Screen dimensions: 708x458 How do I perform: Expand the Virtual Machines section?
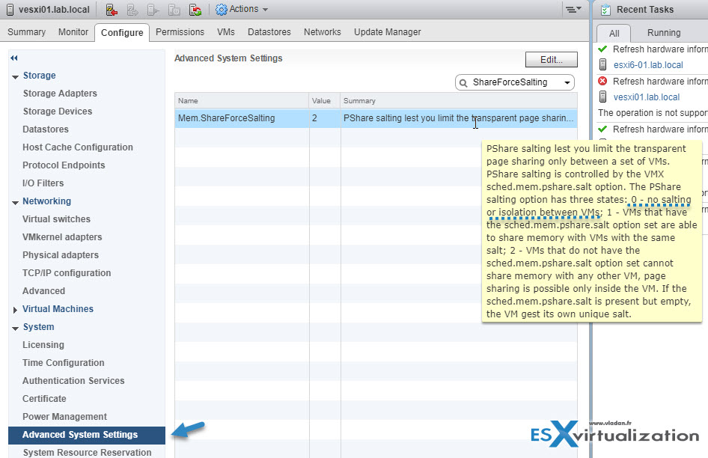[x=15, y=310]
